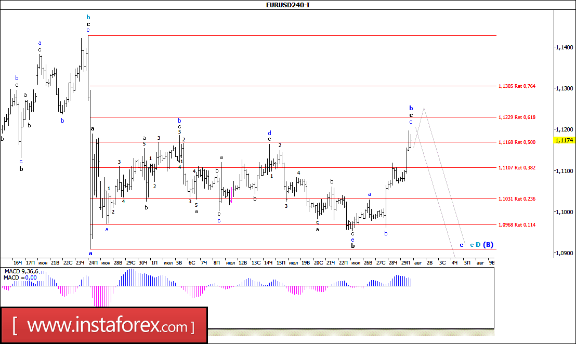Click the c D wave label
Screen dimensions: 576x344
tap(475, 245)
